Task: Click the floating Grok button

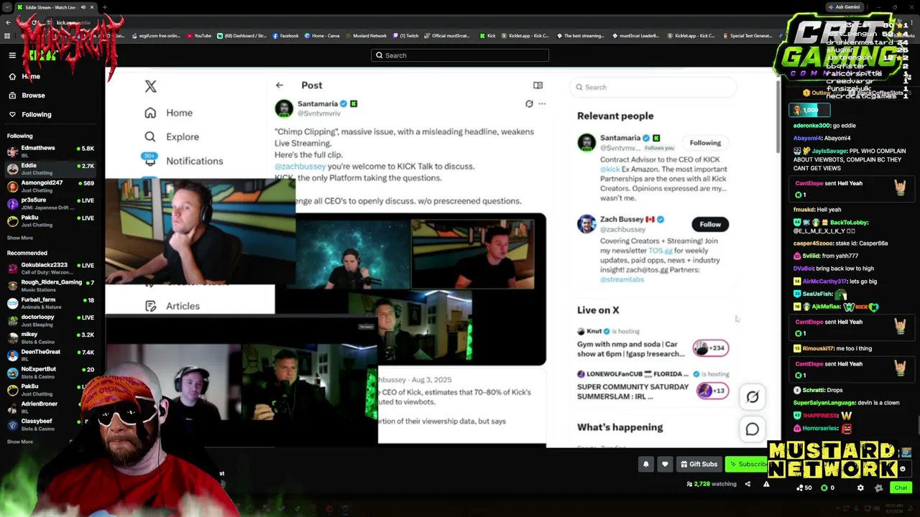Action: pos(753,396)
